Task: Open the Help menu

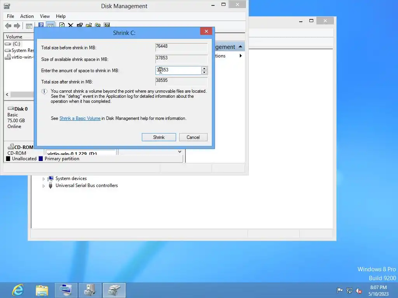Action: pyautogui.click(x=61, y=16)
